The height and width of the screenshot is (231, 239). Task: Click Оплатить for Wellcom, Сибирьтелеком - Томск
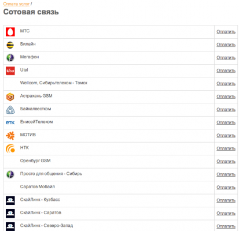tap(226, 84)
